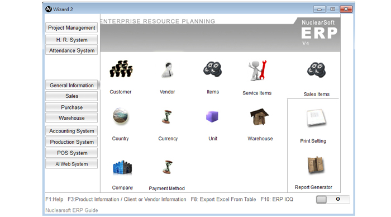Select the Currency hourglass icon
The width and height of the screenshot is (391, 217).
tap(167, 117)
